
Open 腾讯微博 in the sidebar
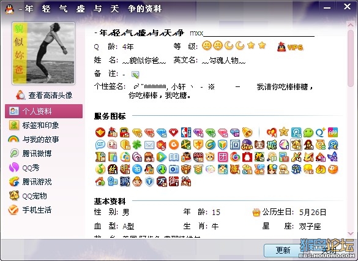31,154
